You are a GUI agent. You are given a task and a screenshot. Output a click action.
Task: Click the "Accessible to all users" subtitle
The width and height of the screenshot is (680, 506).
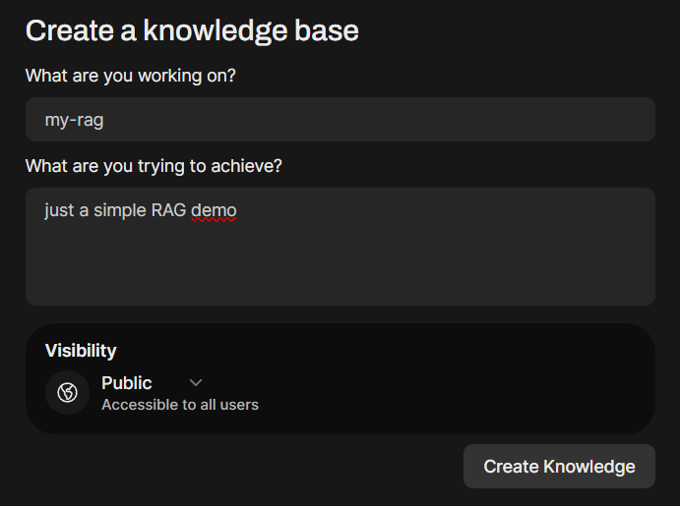point(180,404)
